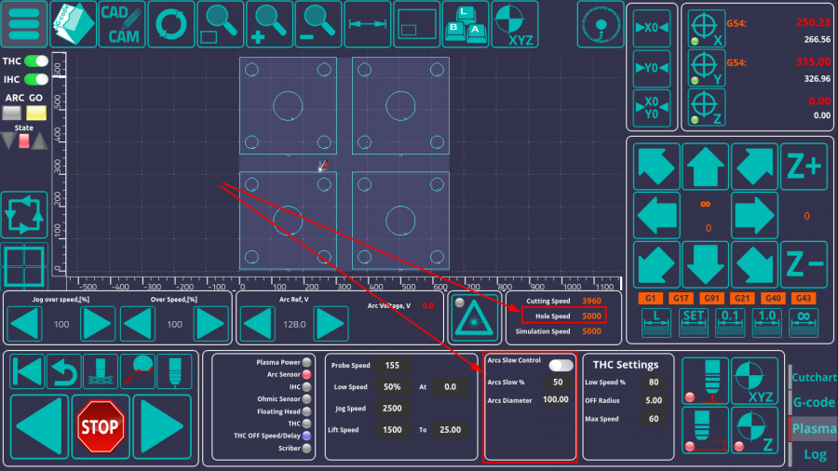838x471 pixels.
Task: Toggle the THC switch
Action: pos(36,61)
